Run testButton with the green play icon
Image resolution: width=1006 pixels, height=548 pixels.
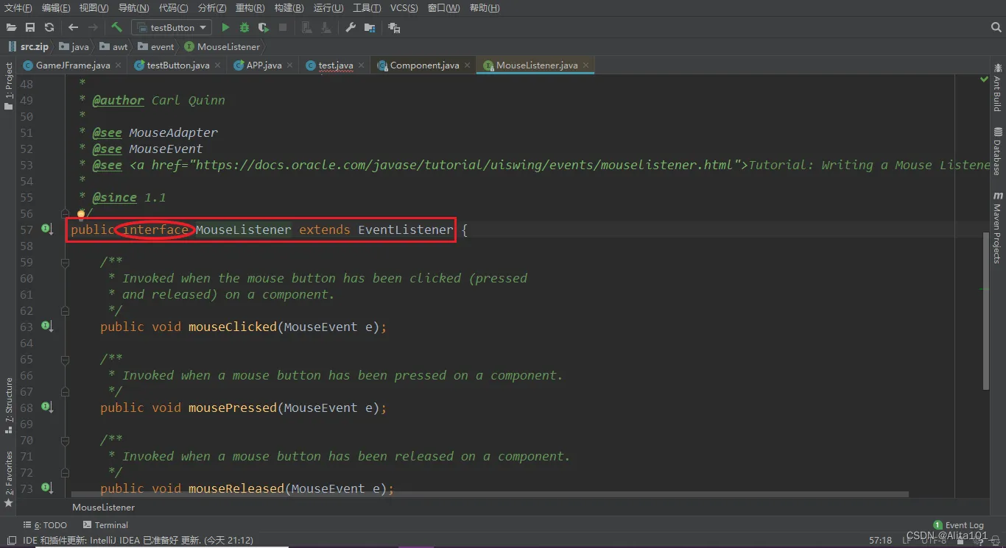point(225,27)
